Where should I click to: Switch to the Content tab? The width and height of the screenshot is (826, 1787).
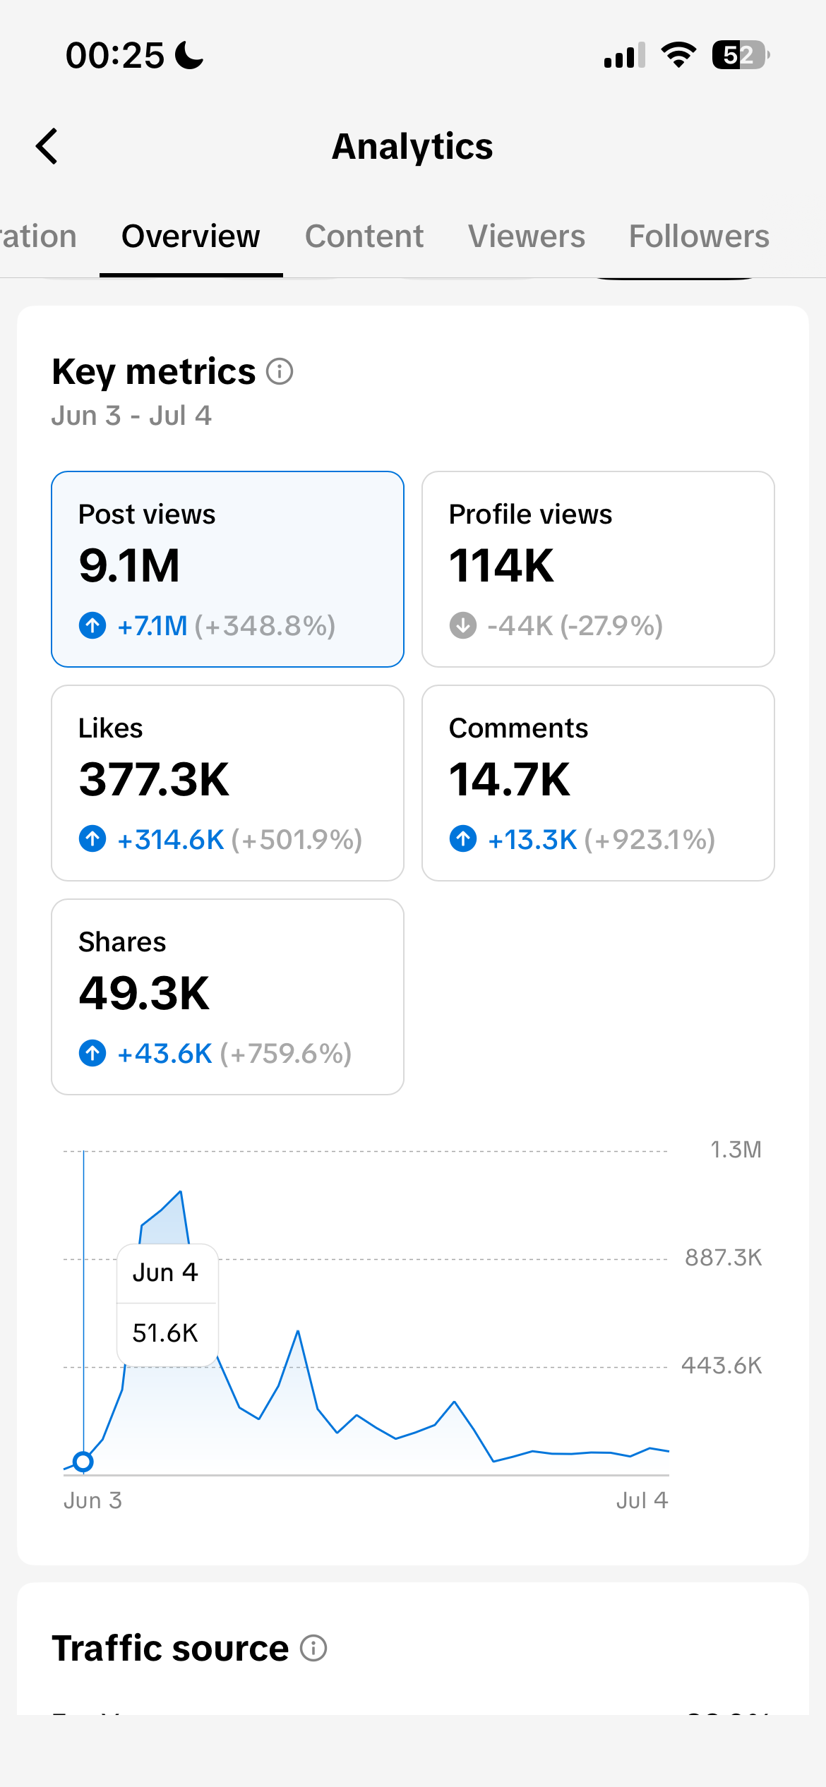(364, 236)
